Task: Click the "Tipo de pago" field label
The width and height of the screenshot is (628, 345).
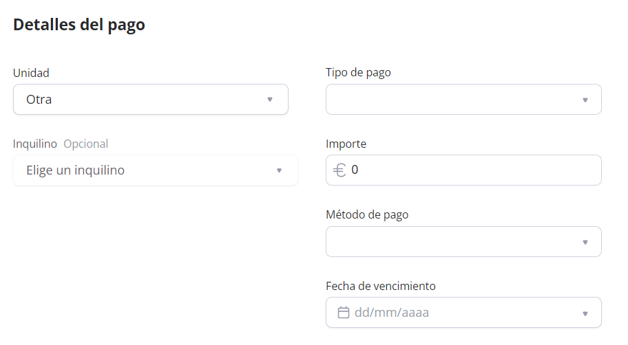Action: tap(358, 72)
